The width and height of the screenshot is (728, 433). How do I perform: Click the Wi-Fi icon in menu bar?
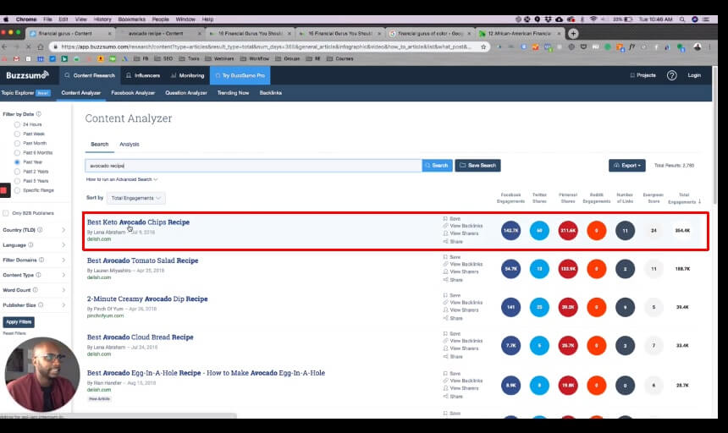pos(593,19)
